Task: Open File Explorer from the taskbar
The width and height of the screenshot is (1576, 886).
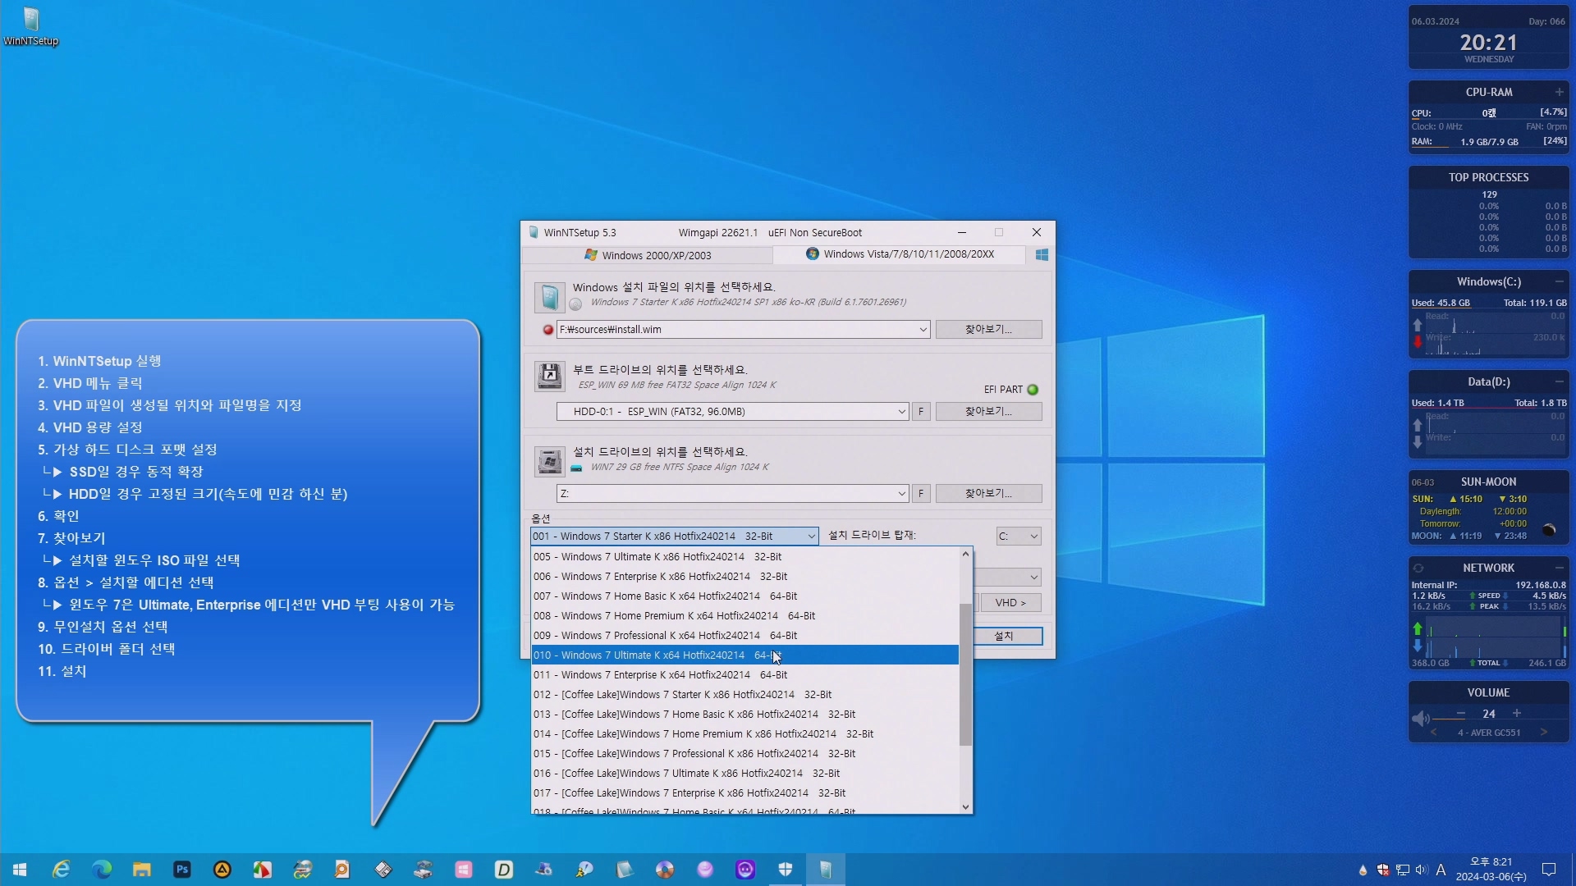Action: click(x=142, y=870)
